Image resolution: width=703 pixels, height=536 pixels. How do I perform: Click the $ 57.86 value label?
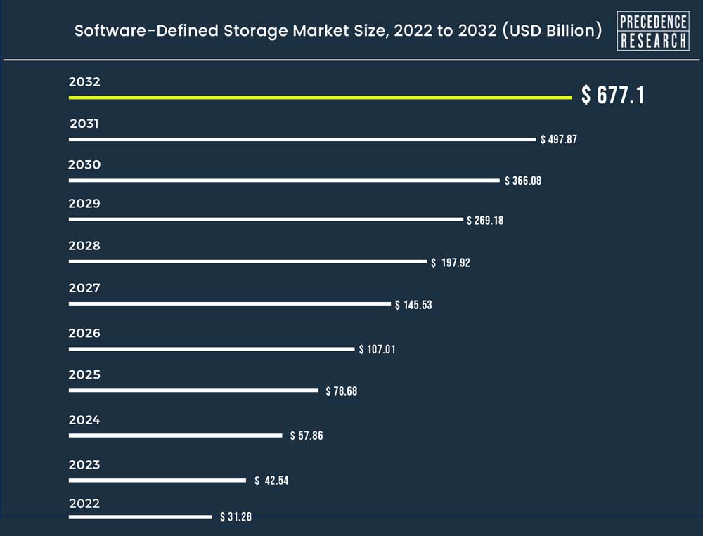click(307, 436)
